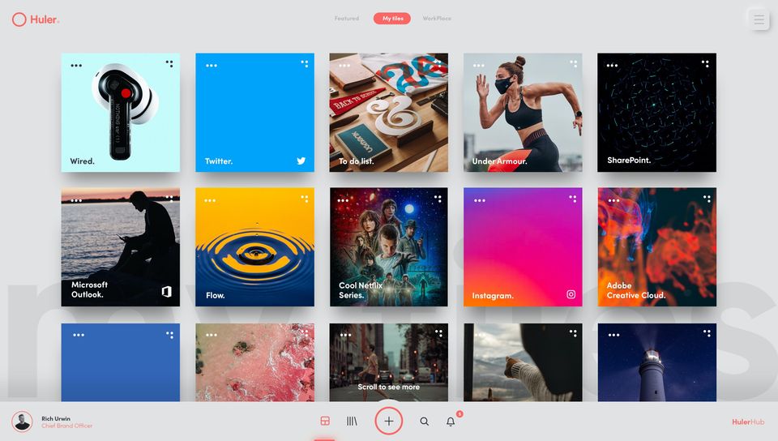Open the Cool Netflix Series tile
The image size is (778, 441).
[x=389, y=247]
